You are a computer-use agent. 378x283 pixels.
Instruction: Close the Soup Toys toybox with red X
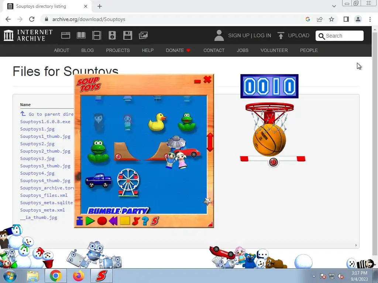[207, 80]
